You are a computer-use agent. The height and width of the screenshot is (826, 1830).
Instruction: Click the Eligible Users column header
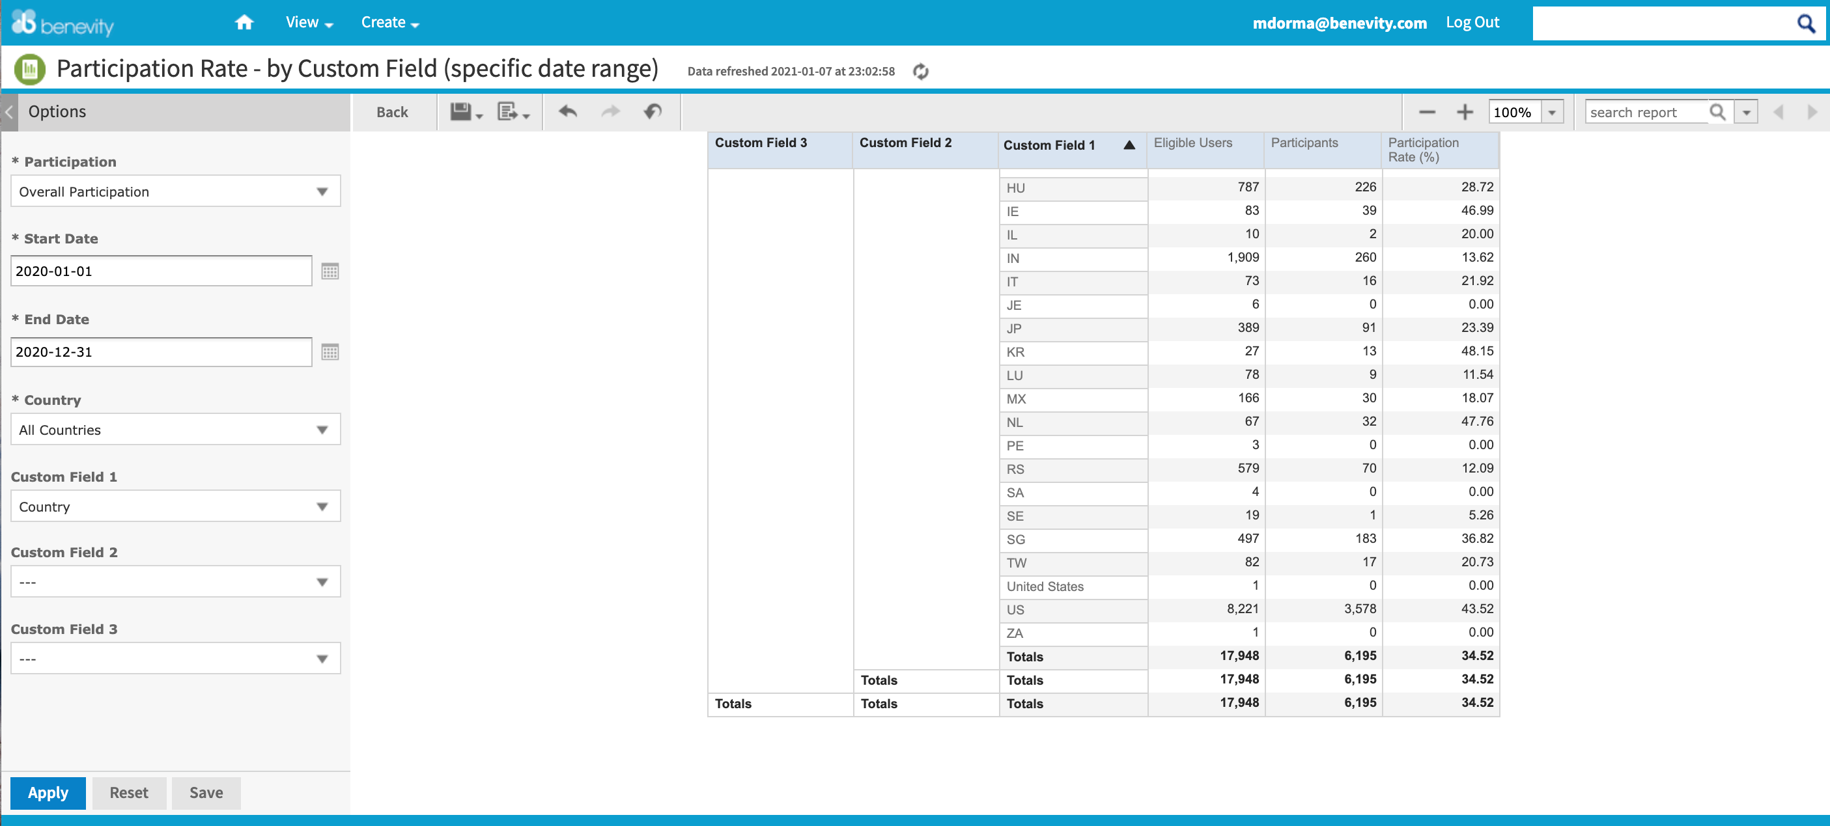[x=1205, y=150]
